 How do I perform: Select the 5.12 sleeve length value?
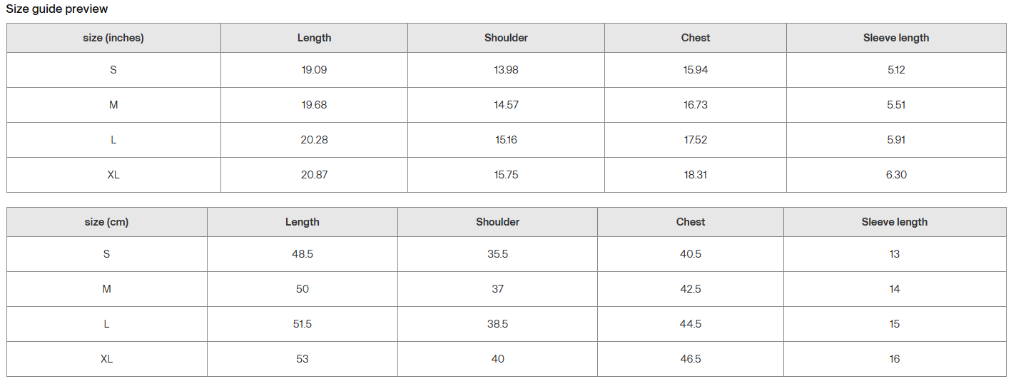(x=896, y=70)
